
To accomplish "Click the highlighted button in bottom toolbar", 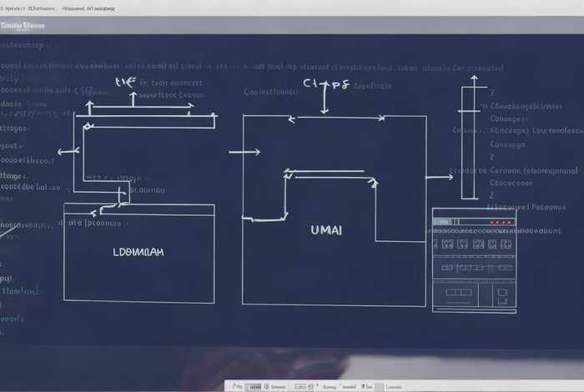I will pyautogui.click(x=252, y=387).
